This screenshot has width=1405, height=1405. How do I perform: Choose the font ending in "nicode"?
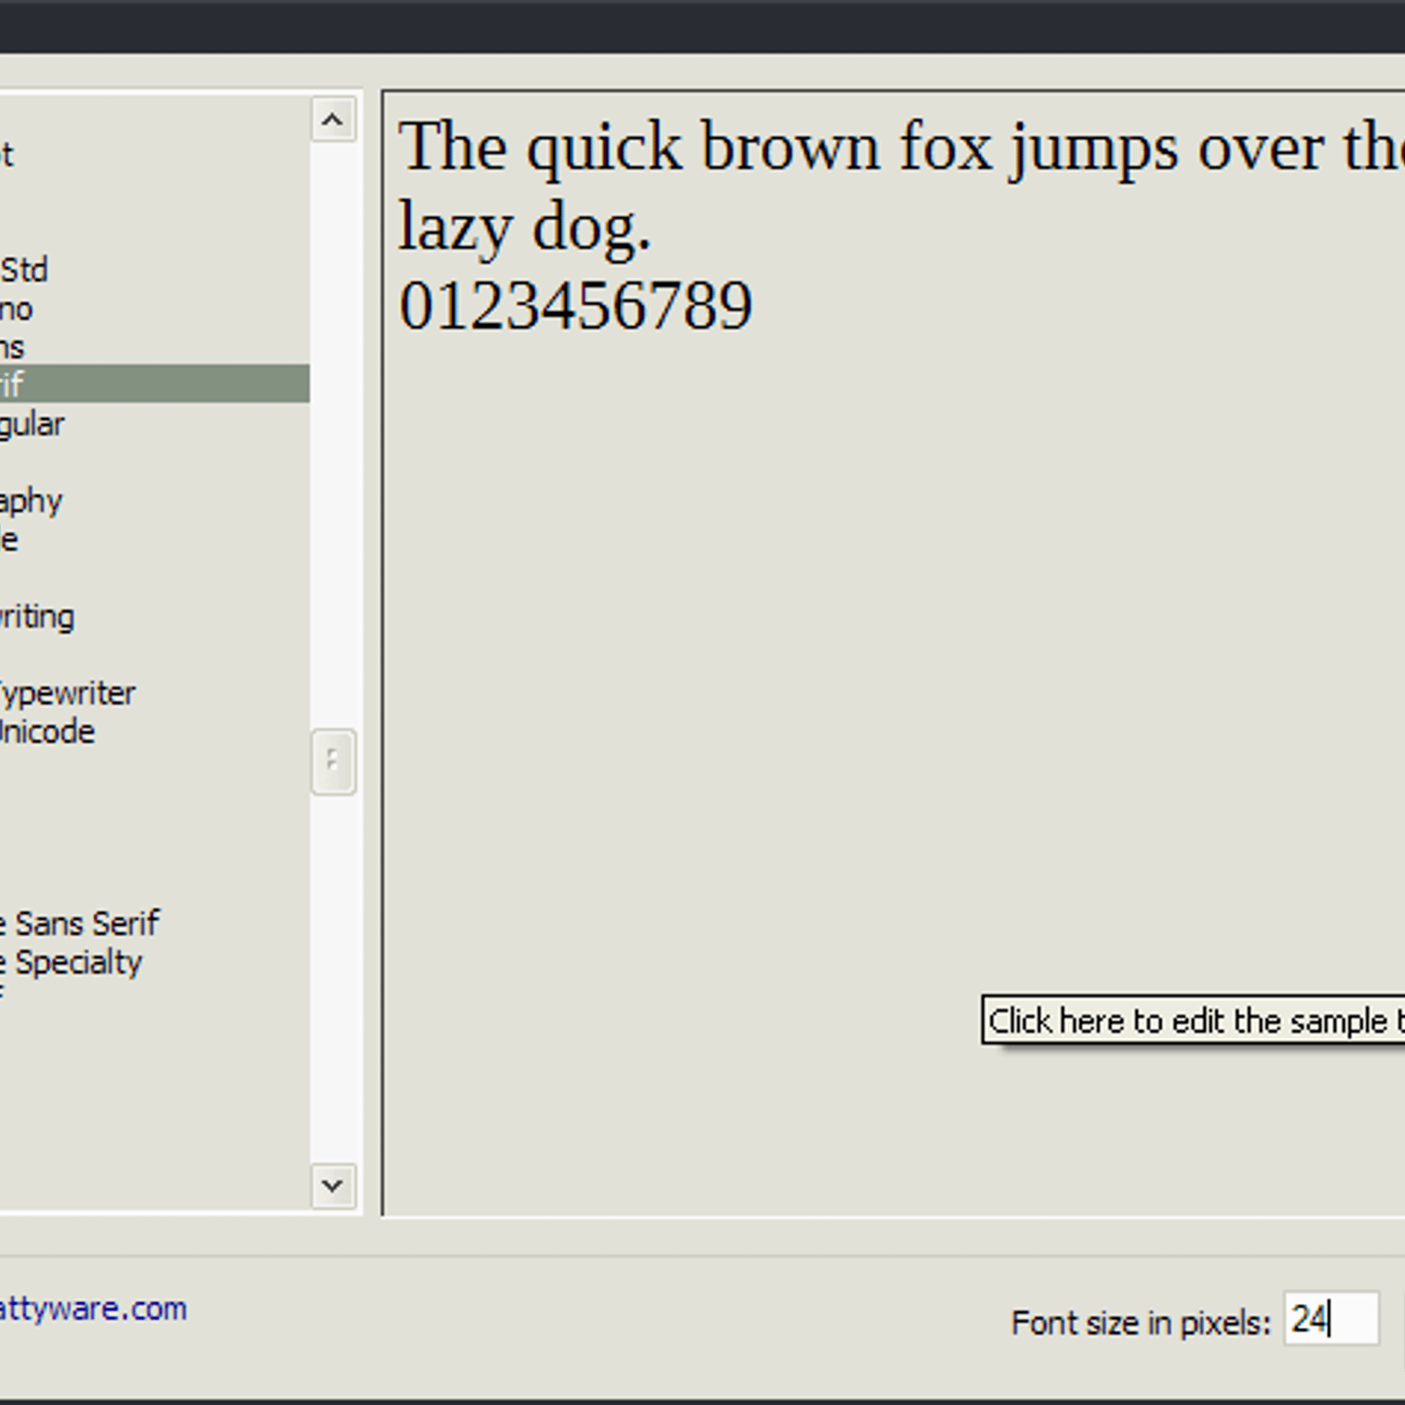47,731
